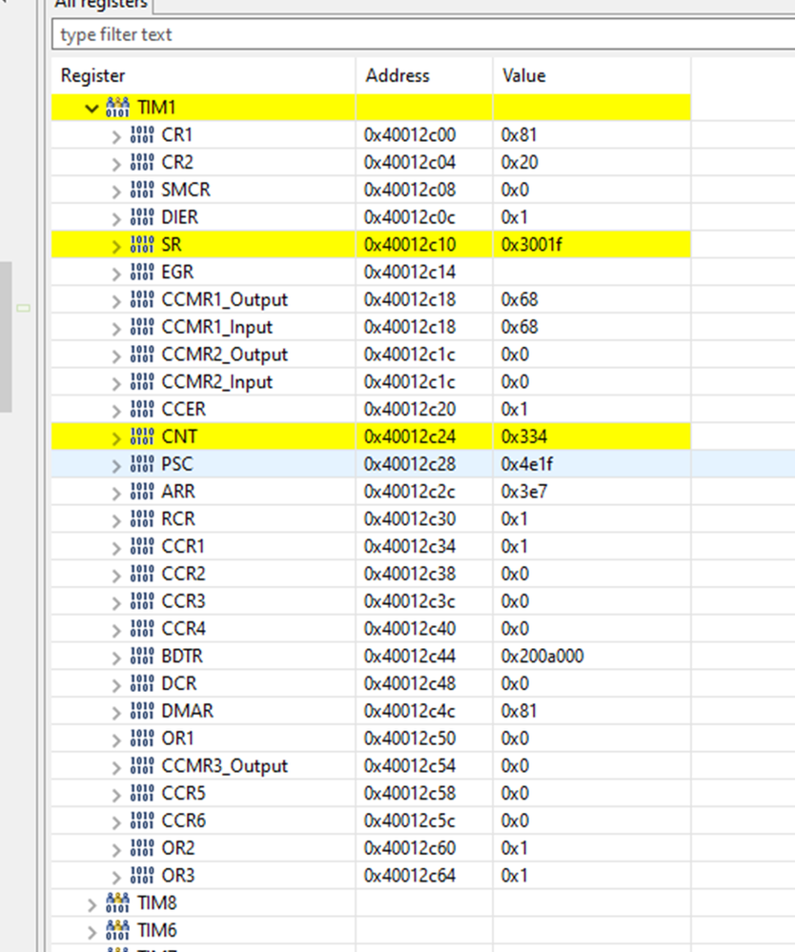
Task: Select the CR2 value 0x20
Action: (520, 162)
